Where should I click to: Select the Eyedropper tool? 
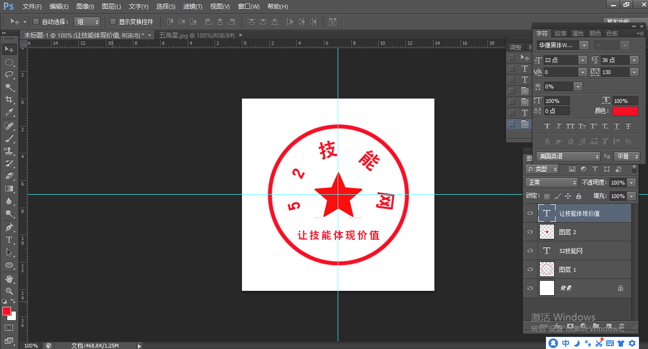pyautogui.click(x=9, y=112)
